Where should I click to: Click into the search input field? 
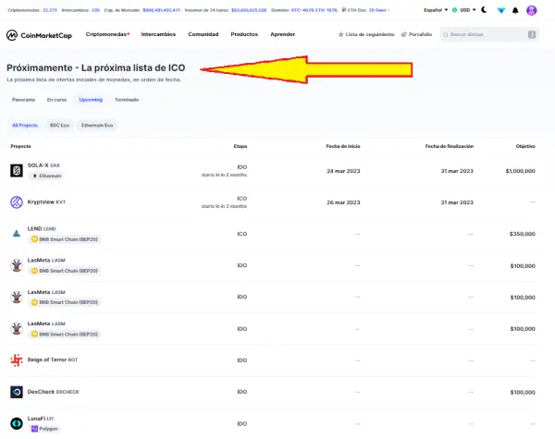coord(489,34)
